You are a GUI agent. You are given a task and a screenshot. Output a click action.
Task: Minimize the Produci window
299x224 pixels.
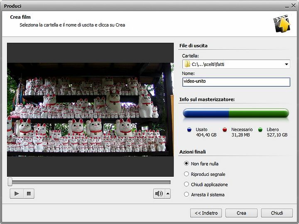click(x=287, y=6)
